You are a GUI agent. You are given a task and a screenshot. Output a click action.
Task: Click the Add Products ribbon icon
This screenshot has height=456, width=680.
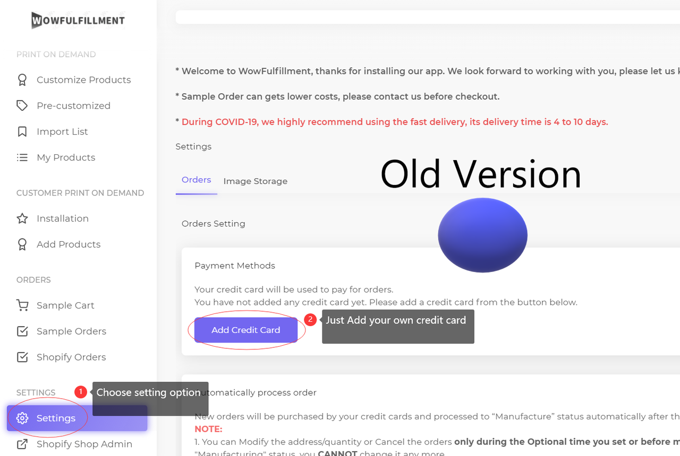(22, 244)
